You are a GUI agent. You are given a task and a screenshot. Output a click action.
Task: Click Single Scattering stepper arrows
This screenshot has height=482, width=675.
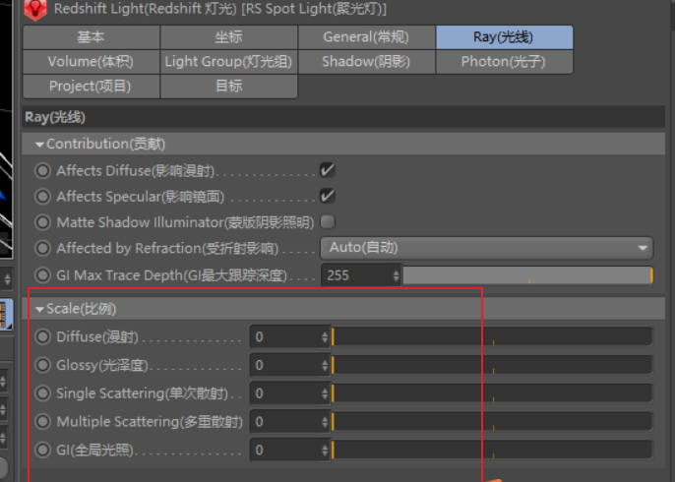(325, 393)
